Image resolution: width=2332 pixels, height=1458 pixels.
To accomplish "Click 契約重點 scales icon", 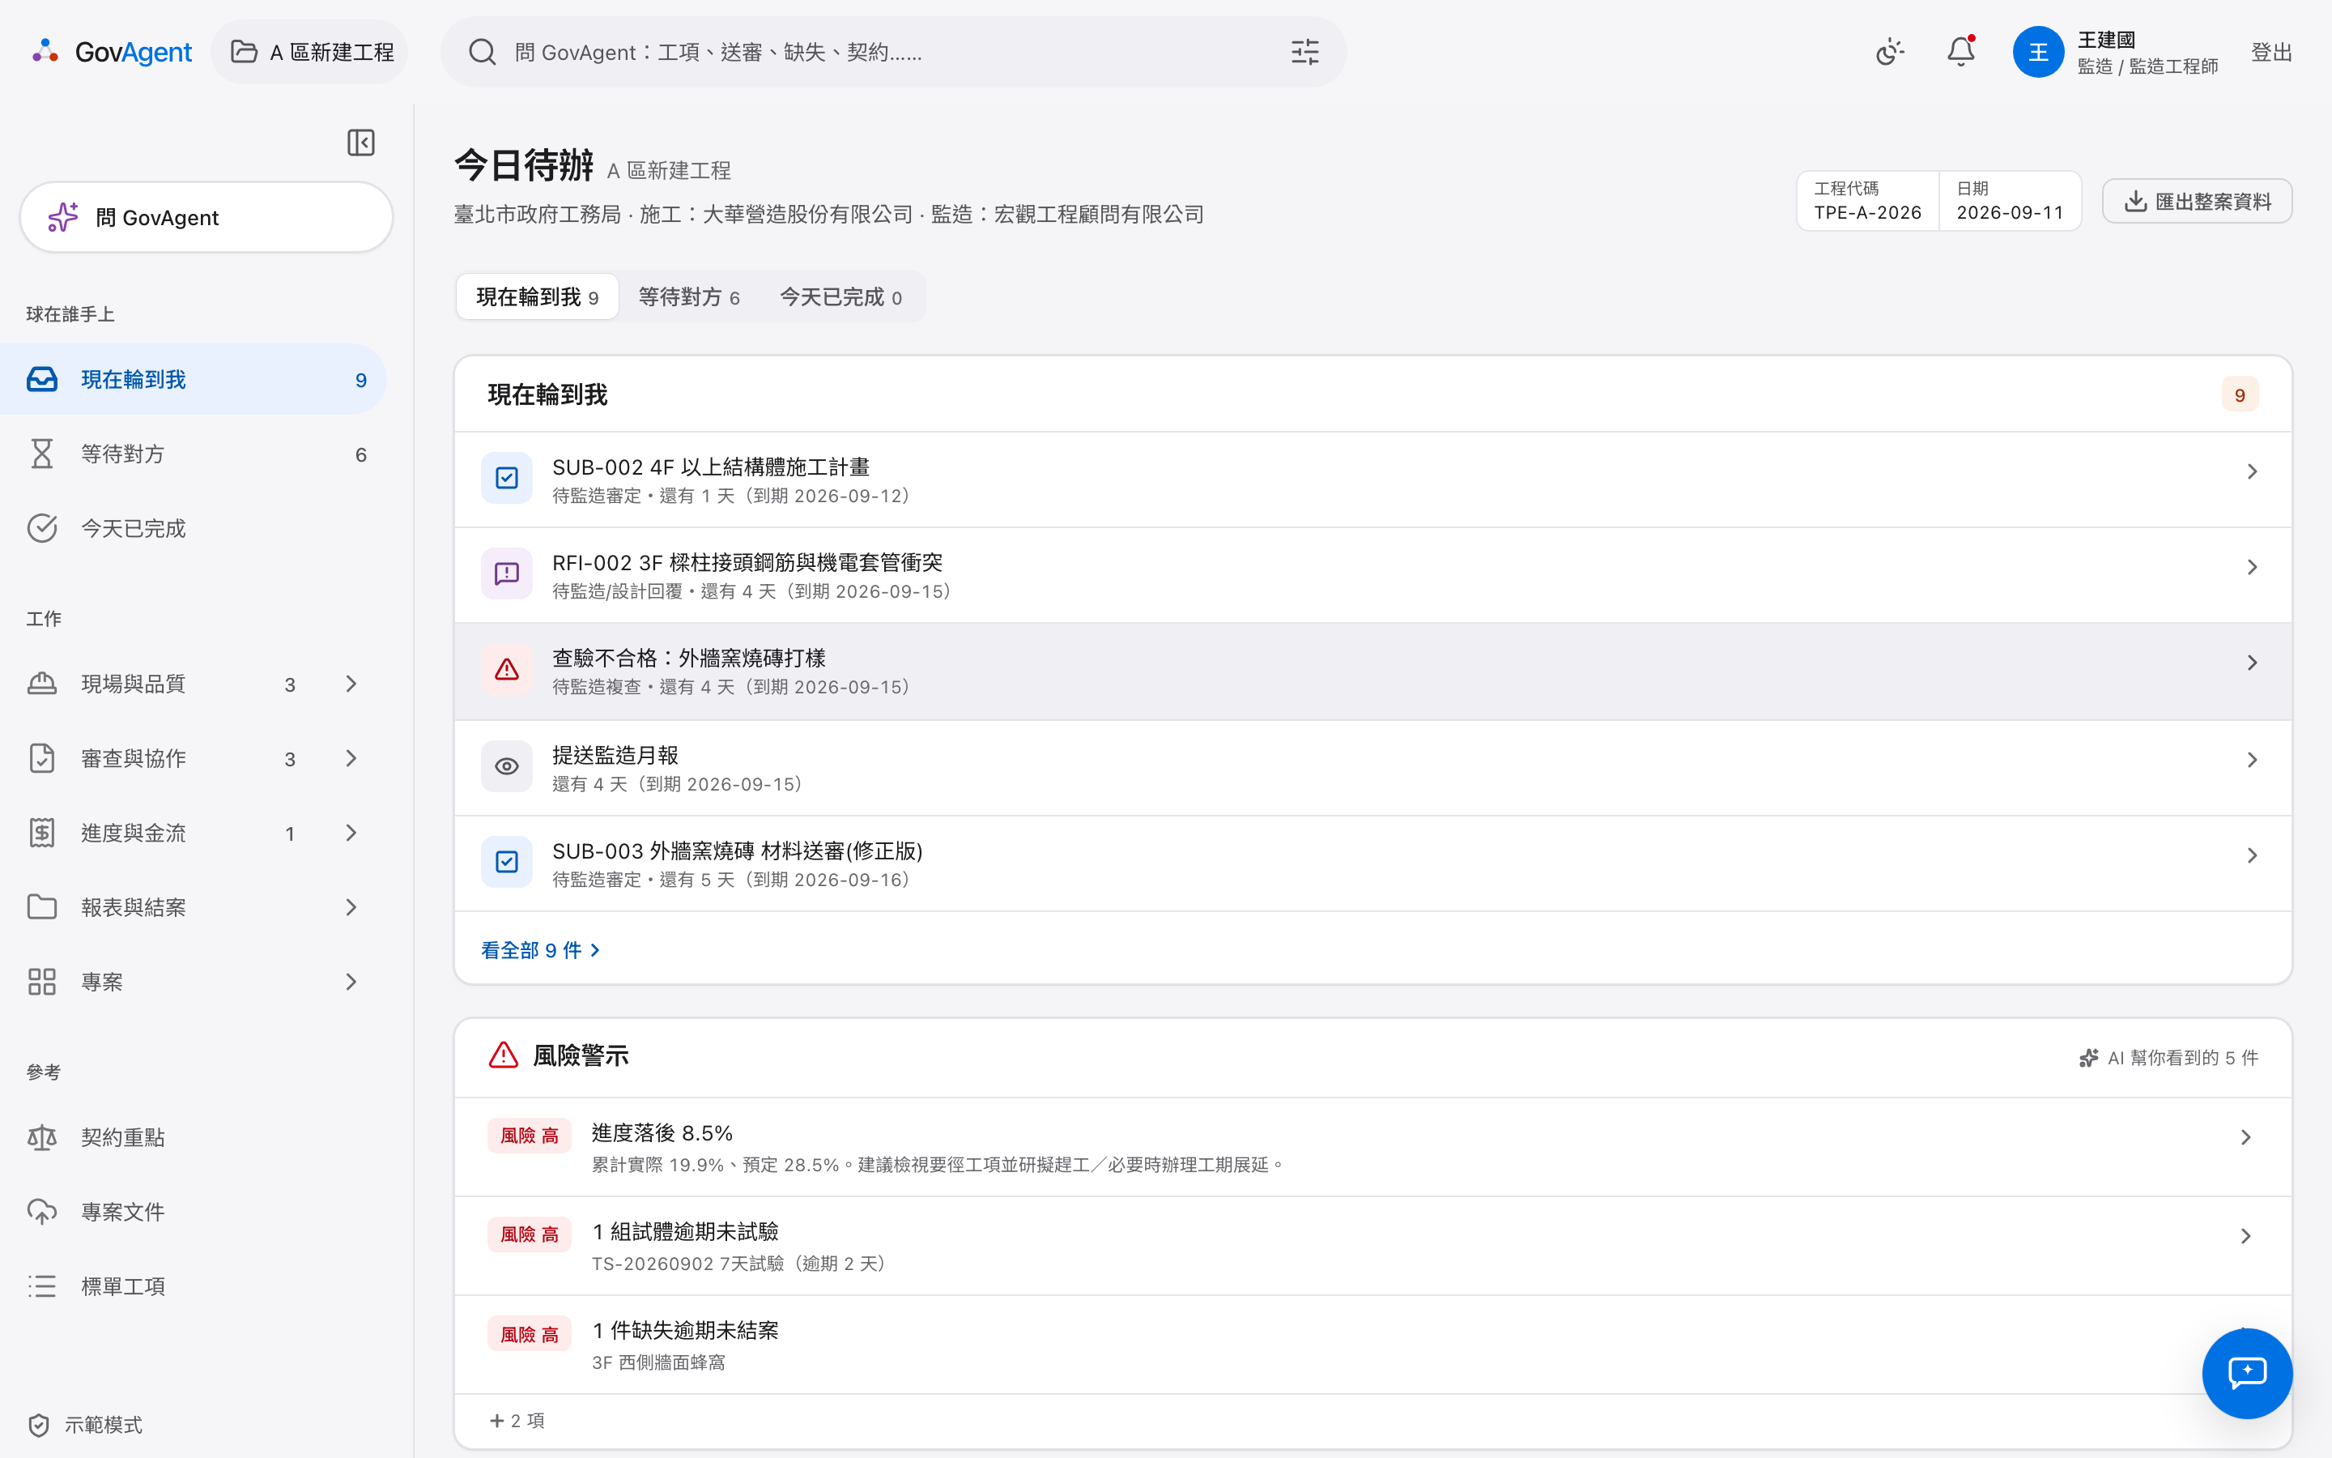I will click(42, 1138).
